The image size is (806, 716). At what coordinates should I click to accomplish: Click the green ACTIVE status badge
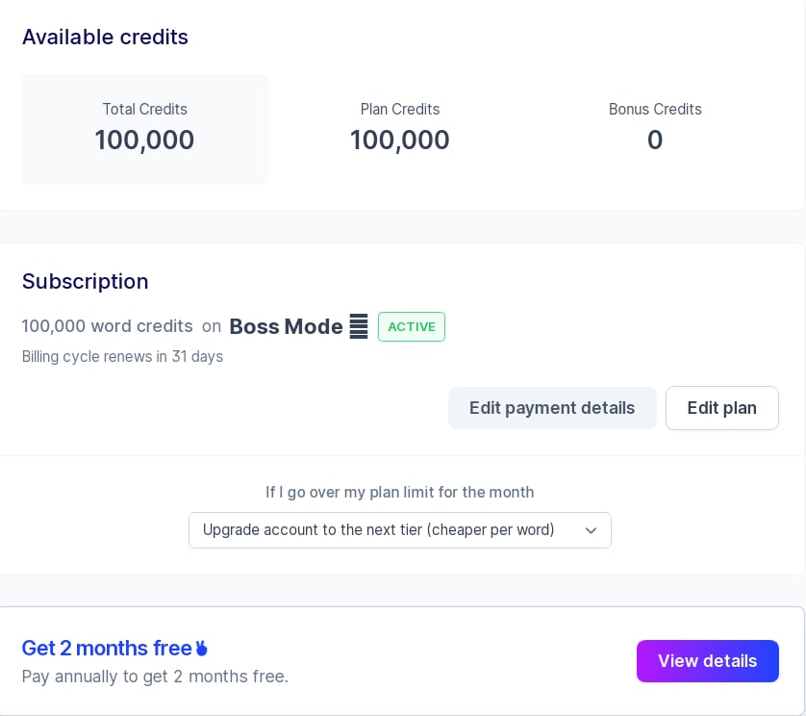(412, 326)
